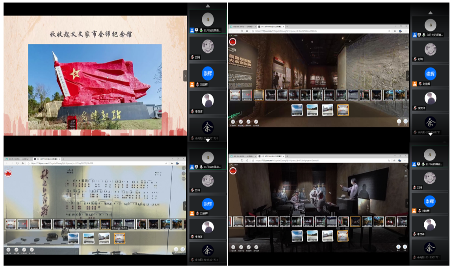Click home icon in the relief wall gallery browser
This screenshot has width=453, height=271.
point(247,31)
